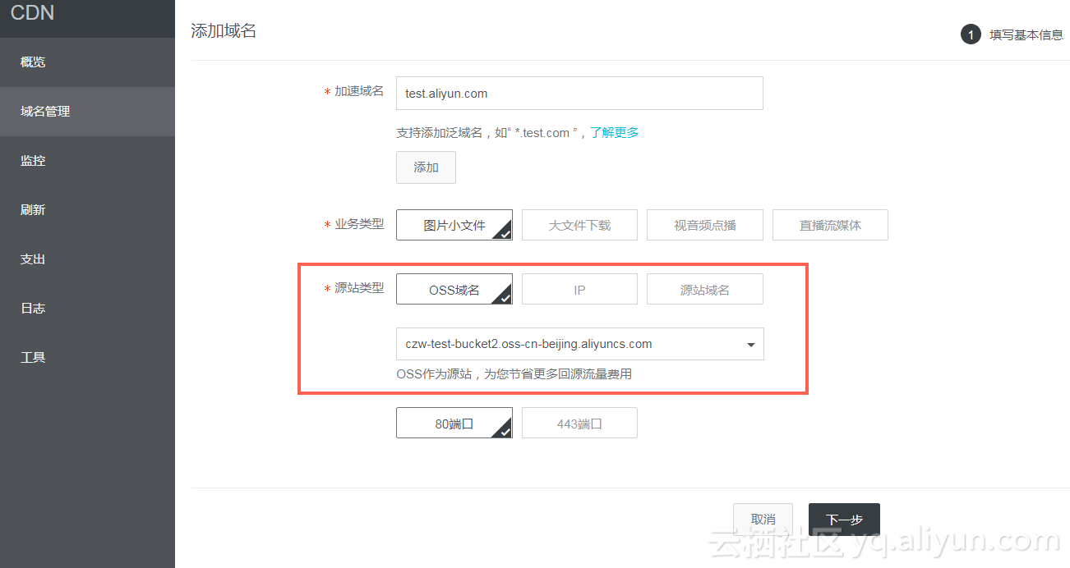
Task: Click the 源站类型 label
Action: (x=359, y=288)
